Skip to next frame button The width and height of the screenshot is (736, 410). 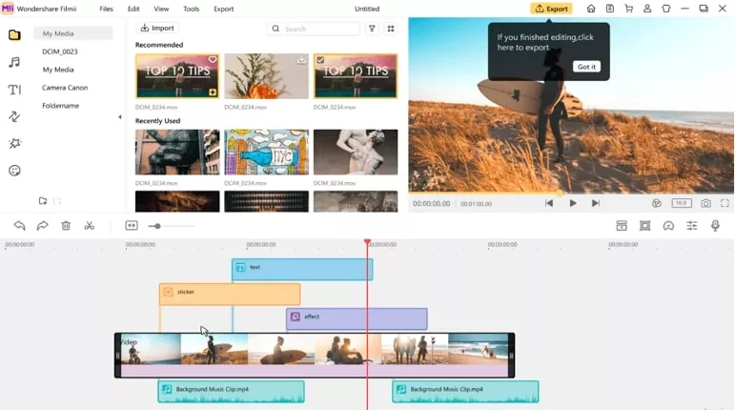click(x=596, y=203)
